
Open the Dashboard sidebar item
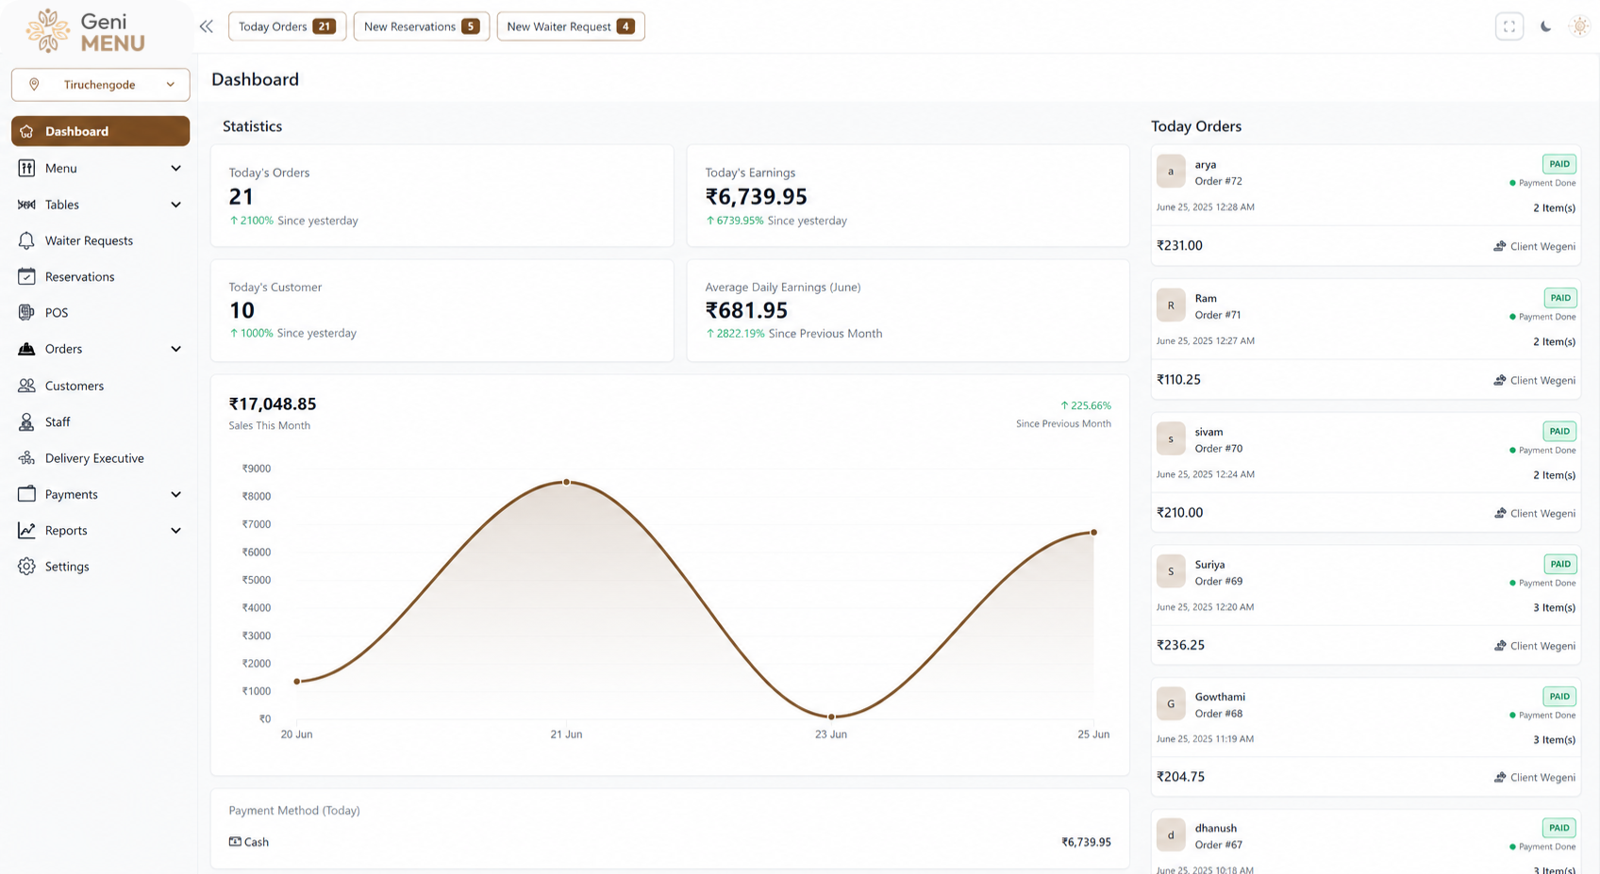tap(100, 131)
